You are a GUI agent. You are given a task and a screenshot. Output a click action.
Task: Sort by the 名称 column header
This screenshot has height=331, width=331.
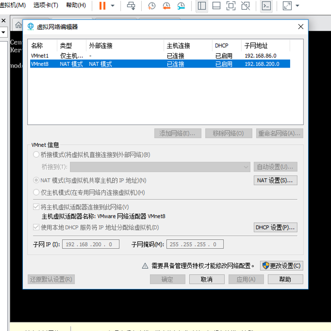point(43,46)
